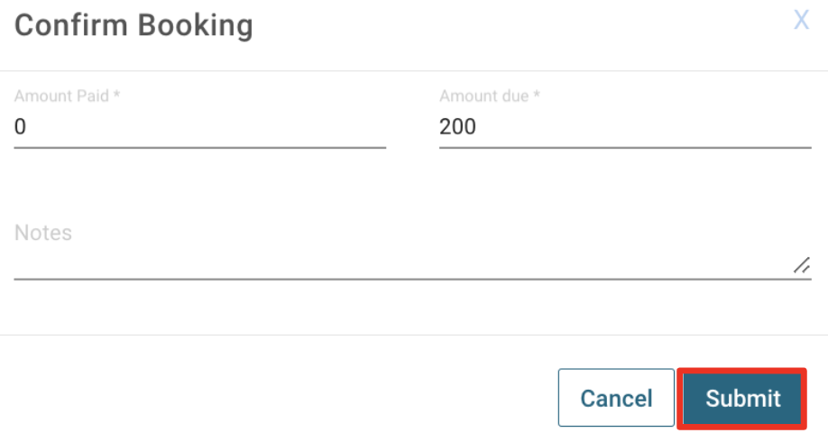Focus the Amount Paid input field

(x=200, y=127)
